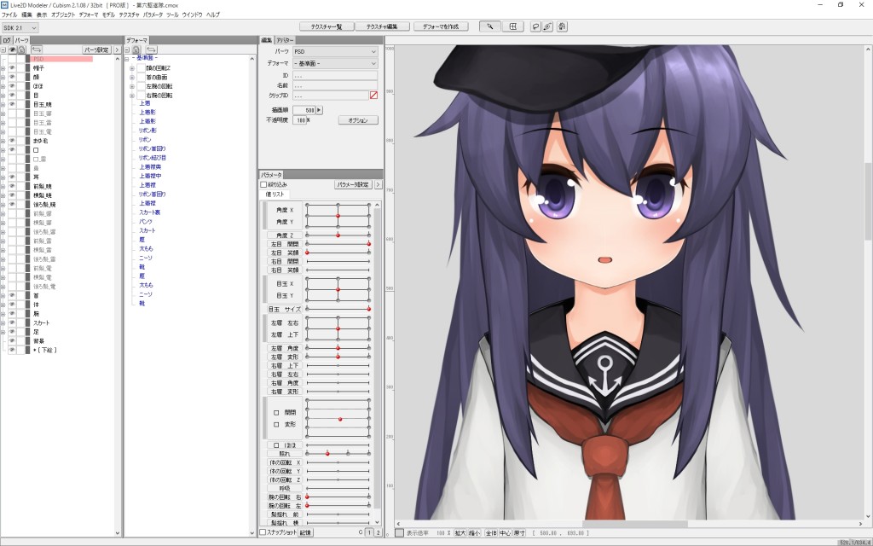Click eye icon in parts panel toolbar

[x=12, y=49]
